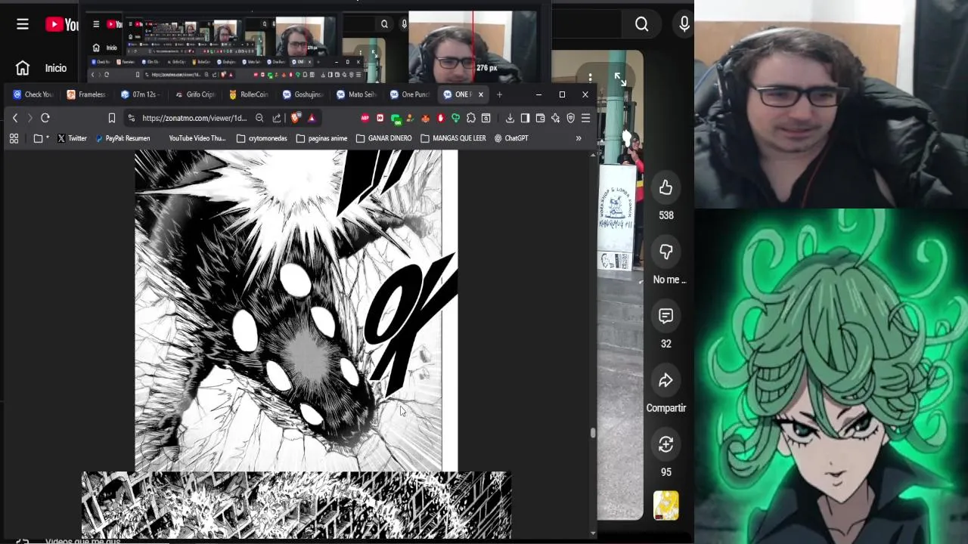Open the yellow sound thumbnail of the short
Viewport: 968px width, 544px height.
[x=665, y=506]
